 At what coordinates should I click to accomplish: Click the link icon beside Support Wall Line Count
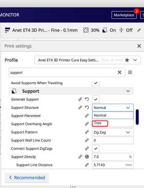[87, 140]
